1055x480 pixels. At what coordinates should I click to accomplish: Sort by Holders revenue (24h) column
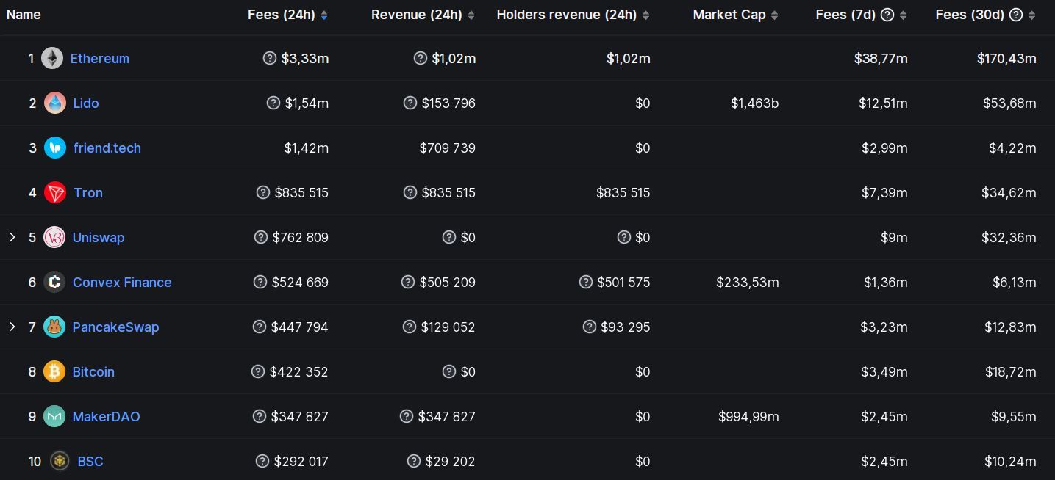(645, 15)
